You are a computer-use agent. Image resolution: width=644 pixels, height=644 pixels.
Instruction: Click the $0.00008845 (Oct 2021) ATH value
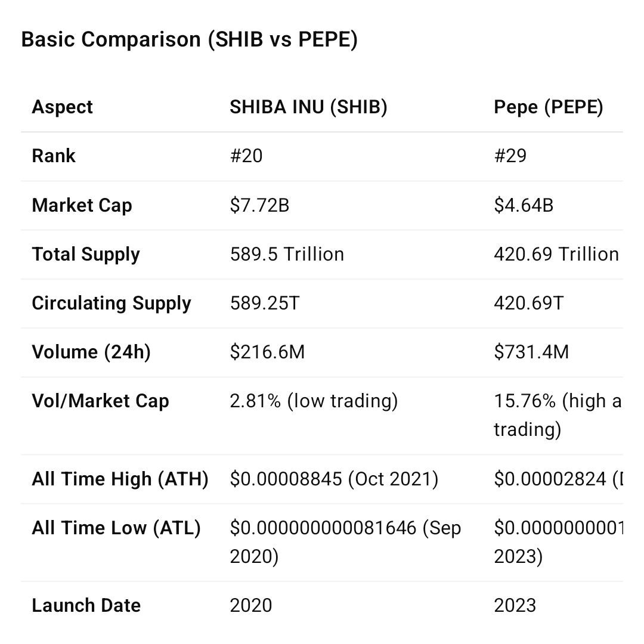click(334, 479)
